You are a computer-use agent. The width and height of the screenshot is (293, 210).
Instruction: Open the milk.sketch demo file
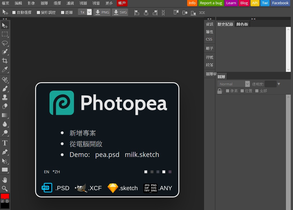click(142, 155)
